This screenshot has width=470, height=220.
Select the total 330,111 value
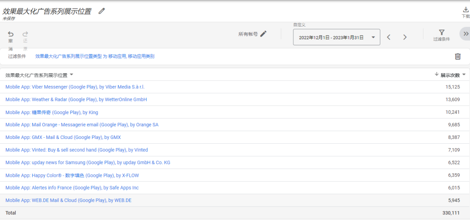451,213
